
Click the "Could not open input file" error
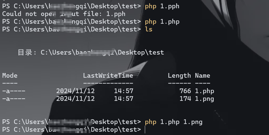pos(64,14)
